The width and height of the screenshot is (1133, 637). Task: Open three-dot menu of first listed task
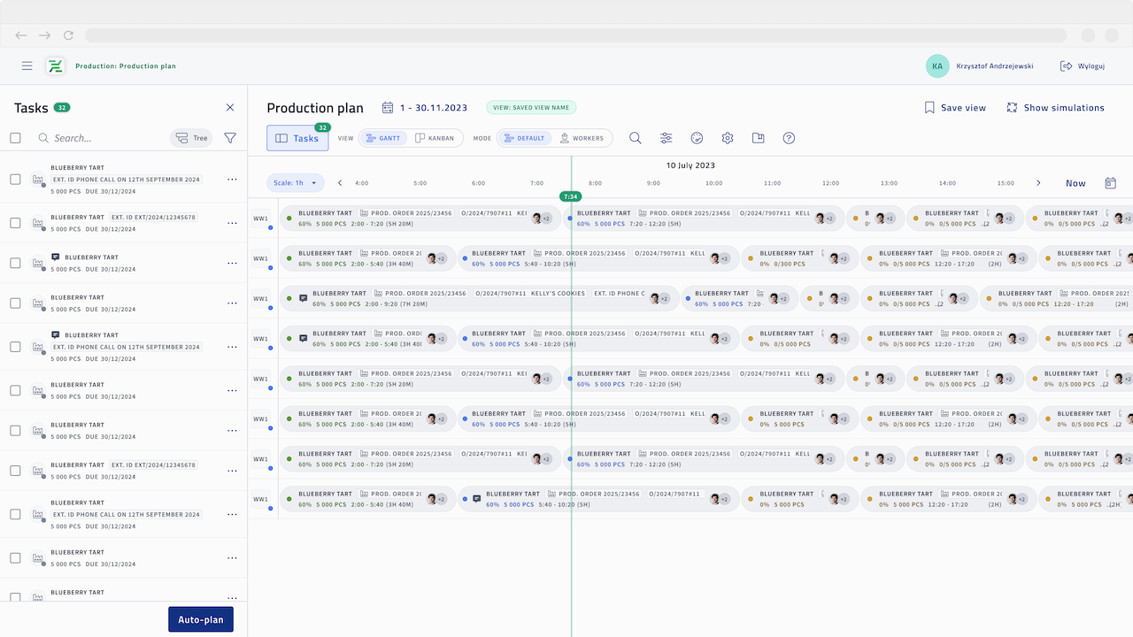point(232,180)
